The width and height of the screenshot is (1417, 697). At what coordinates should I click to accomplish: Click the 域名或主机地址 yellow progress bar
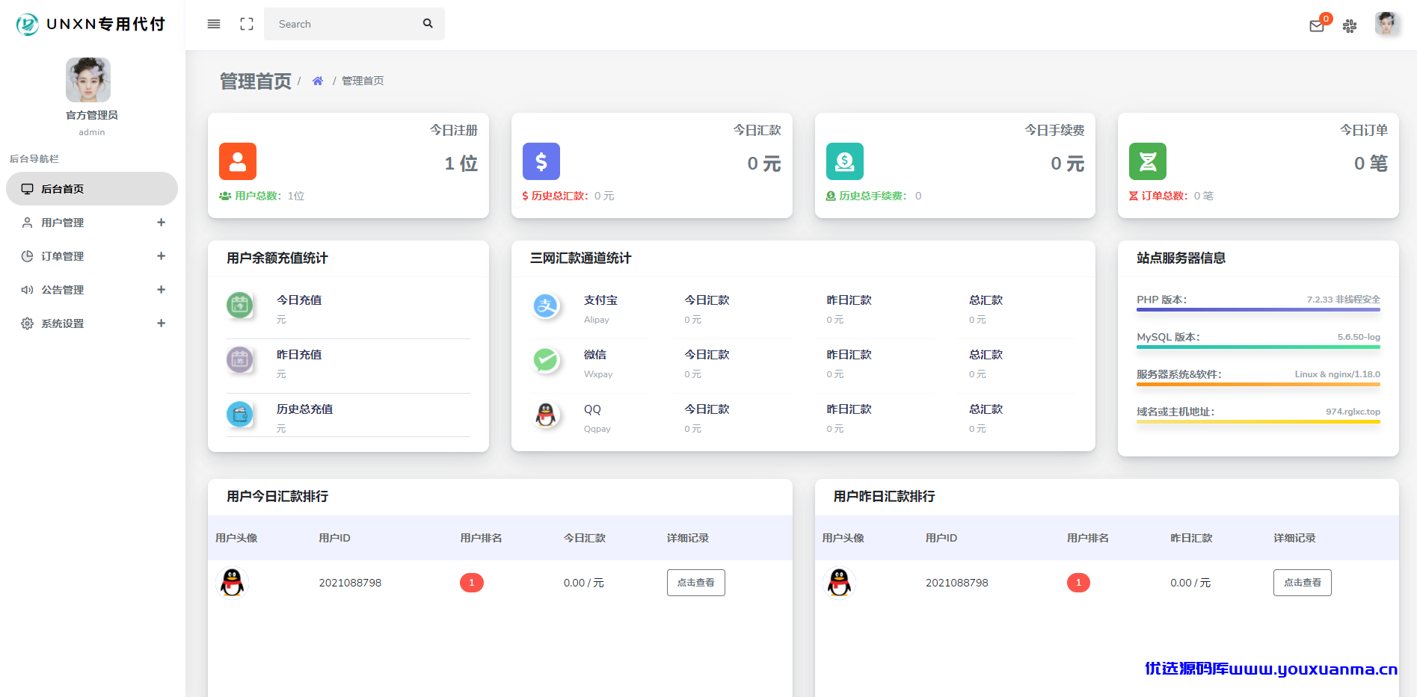click(1258, 421)
